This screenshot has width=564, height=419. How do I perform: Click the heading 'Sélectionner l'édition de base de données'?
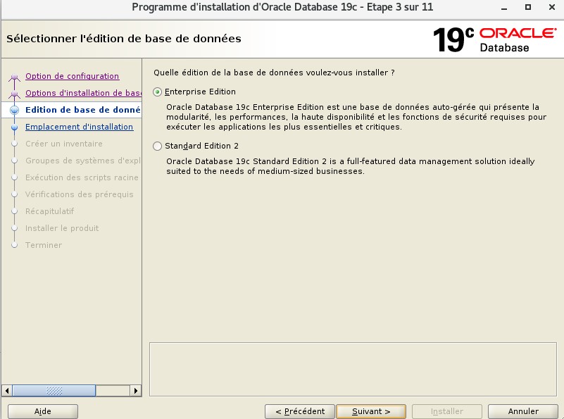tap(124, 39)
